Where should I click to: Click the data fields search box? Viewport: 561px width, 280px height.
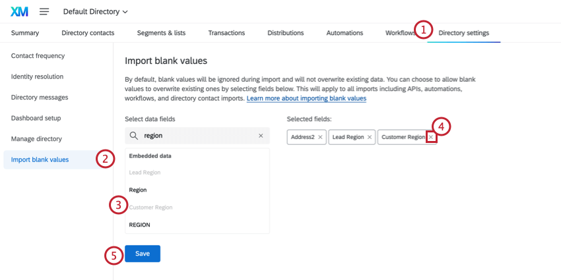198,136
